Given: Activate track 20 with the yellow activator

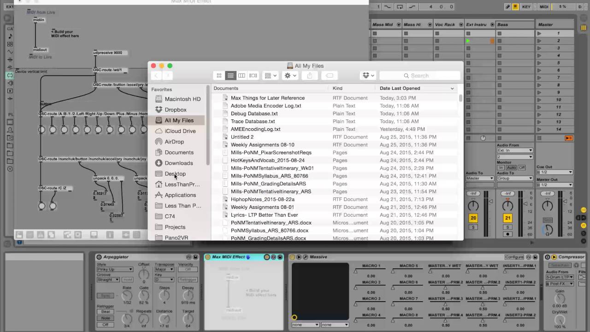Looking at the screenshot, I should click(x=473, y=218).
